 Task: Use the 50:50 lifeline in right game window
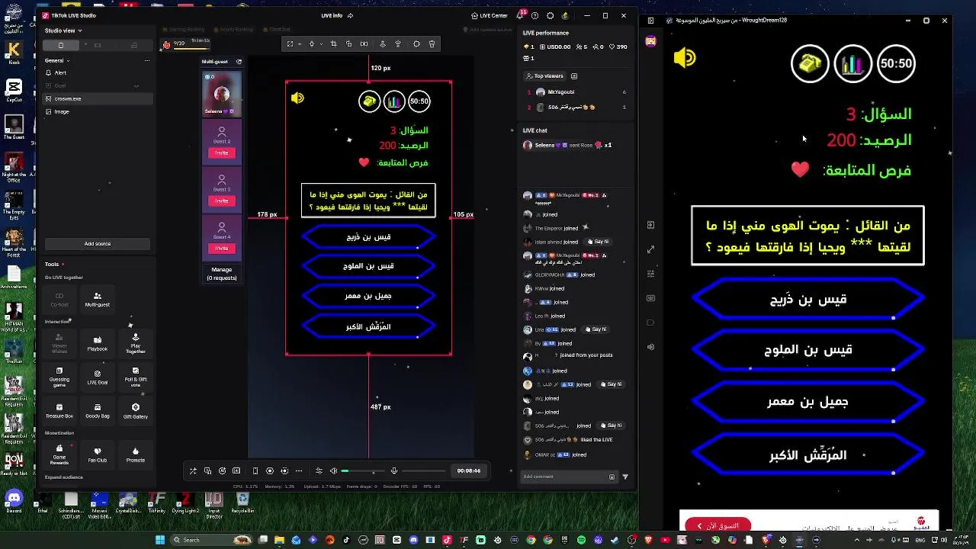click(x=896, y=64)
